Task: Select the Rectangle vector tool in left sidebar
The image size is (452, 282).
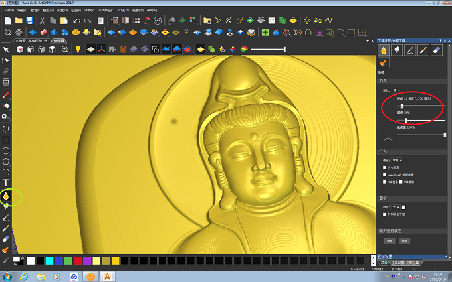Action: [x=6, y=140]
